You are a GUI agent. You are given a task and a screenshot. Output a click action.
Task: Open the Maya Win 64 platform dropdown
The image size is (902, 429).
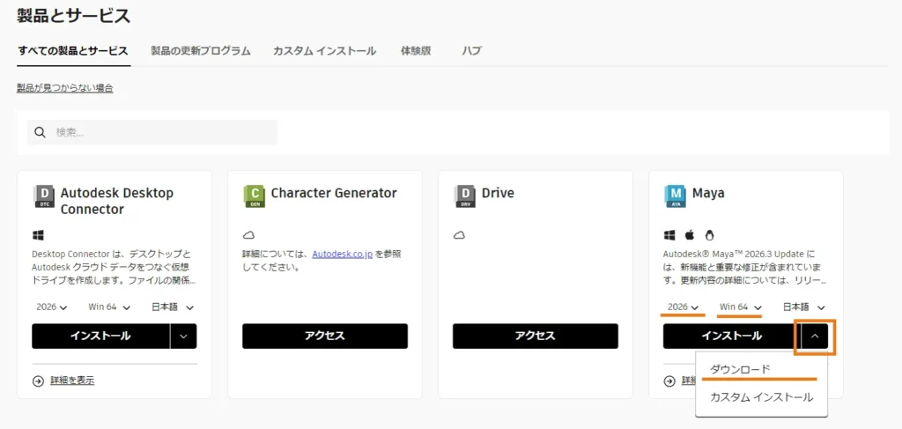click(740, 307)
